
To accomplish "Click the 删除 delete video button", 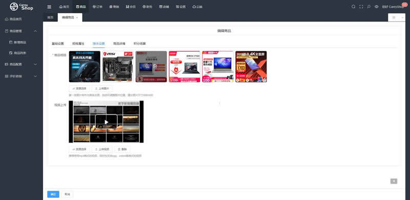I will click(122, 149).
